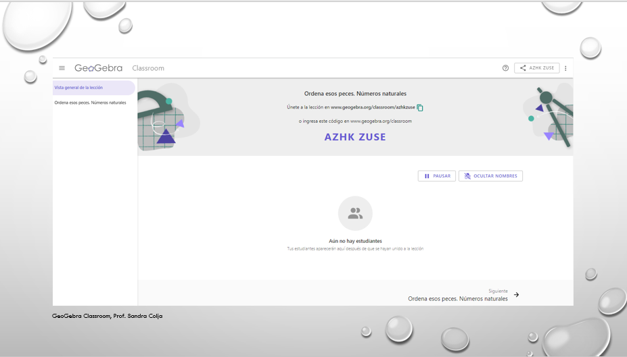The width and height of the screenshot is (627, 357).
Task: Click the students group icon
Action: coord(355,213)
